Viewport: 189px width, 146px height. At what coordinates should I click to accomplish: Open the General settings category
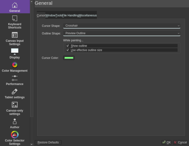pos(15,7)
